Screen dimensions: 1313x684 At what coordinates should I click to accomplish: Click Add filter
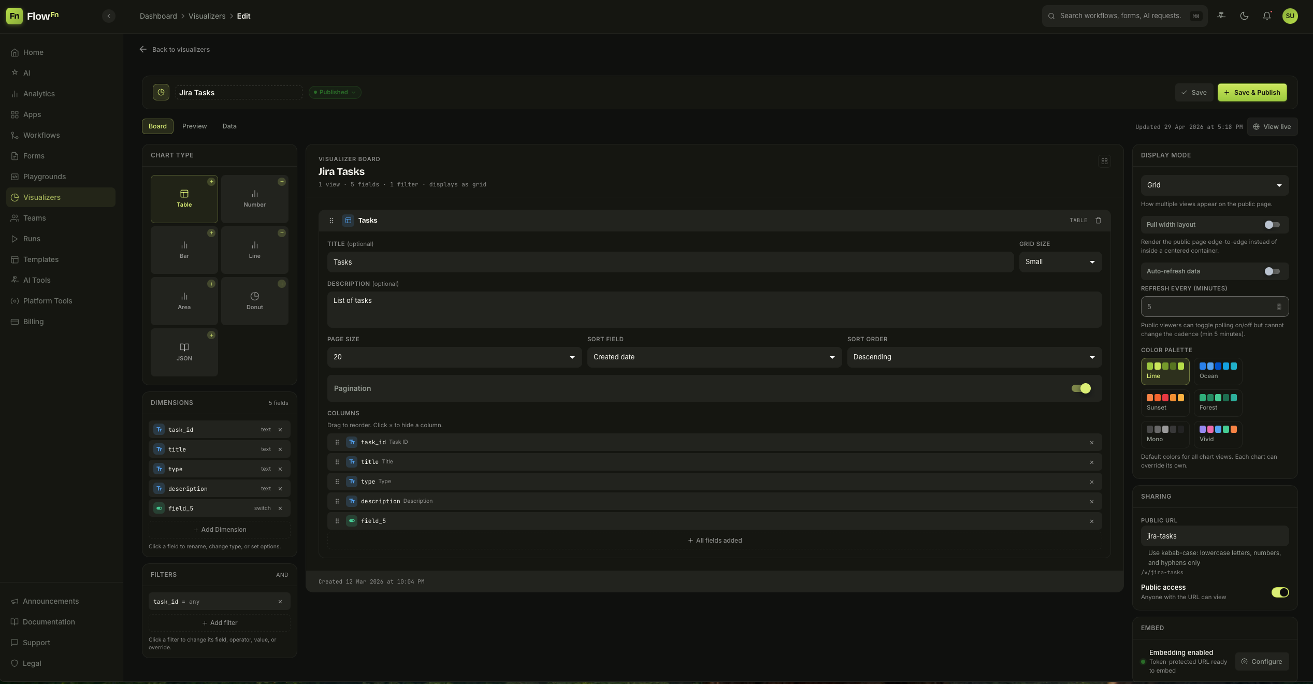pyautogui.click(x=220, y=623)
